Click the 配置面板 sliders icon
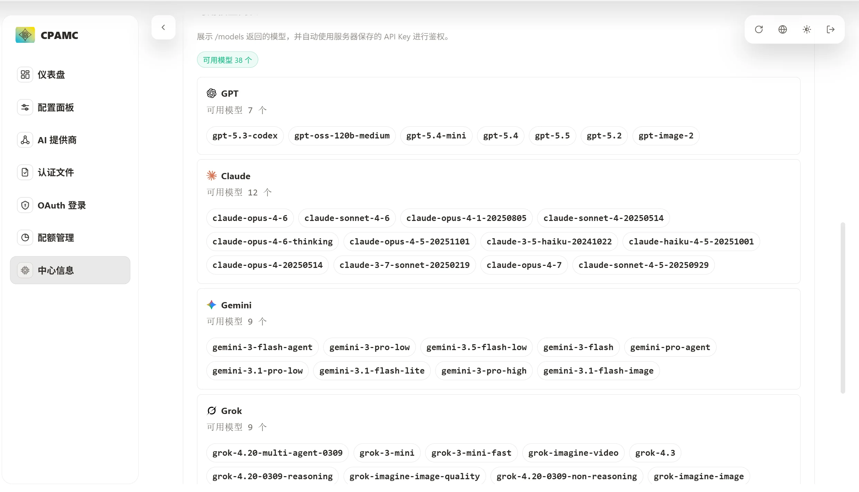 25,107
